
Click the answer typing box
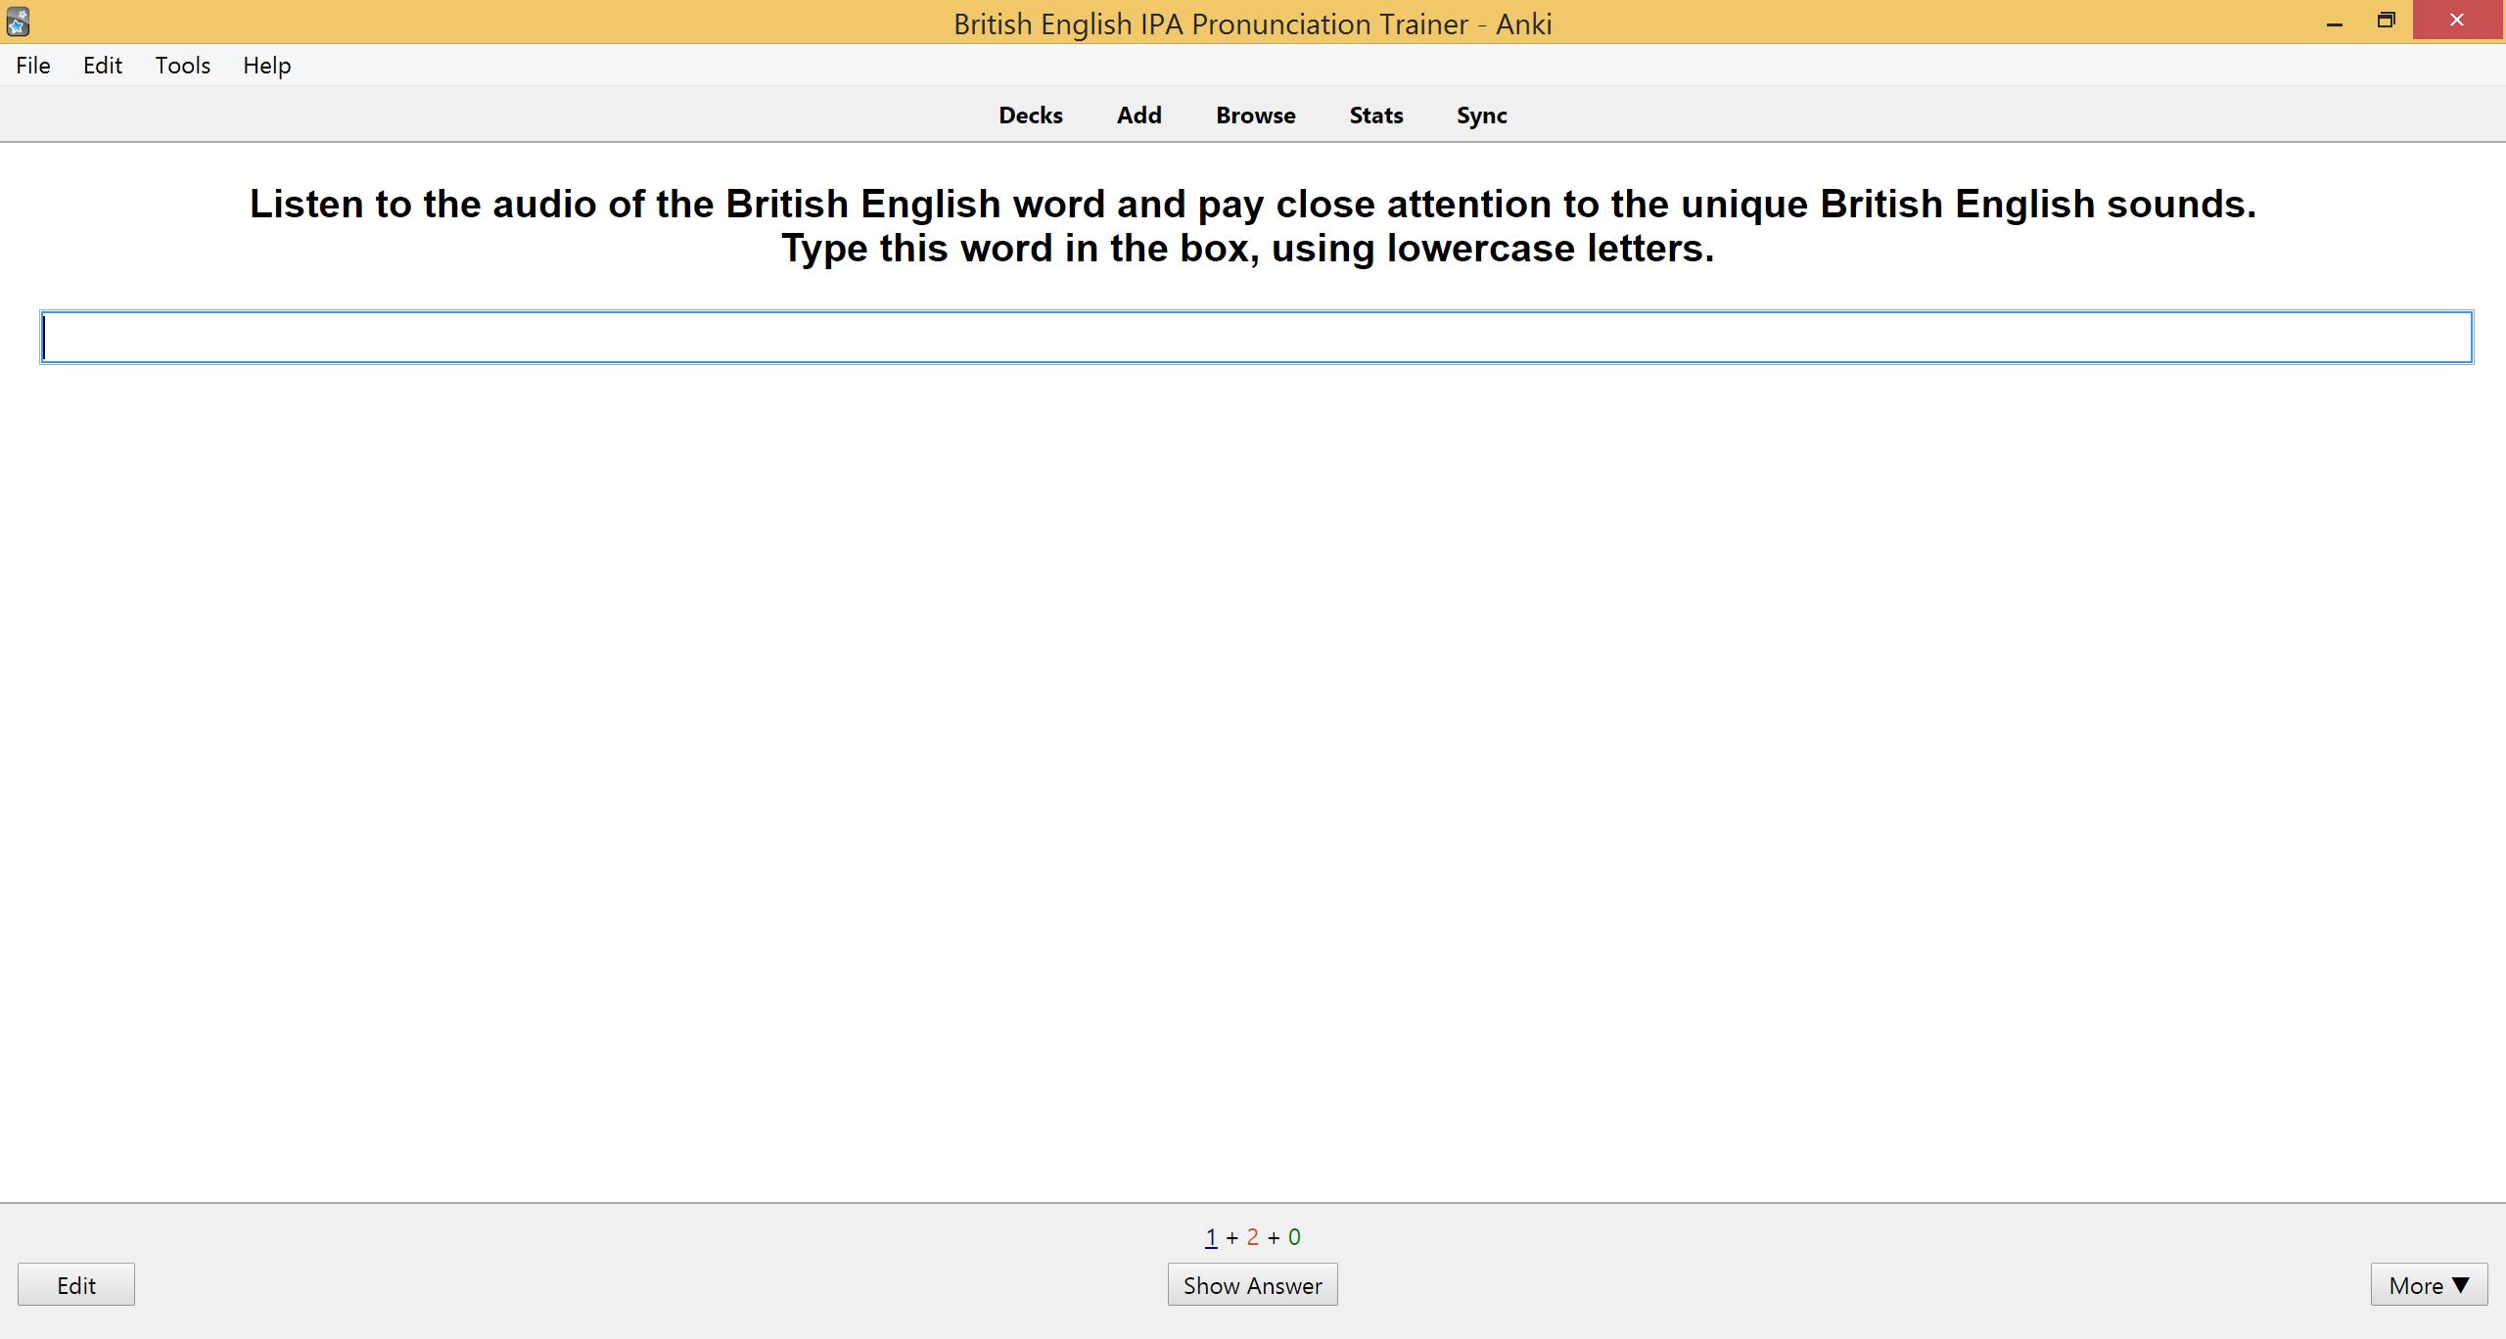coord(1256,338)
